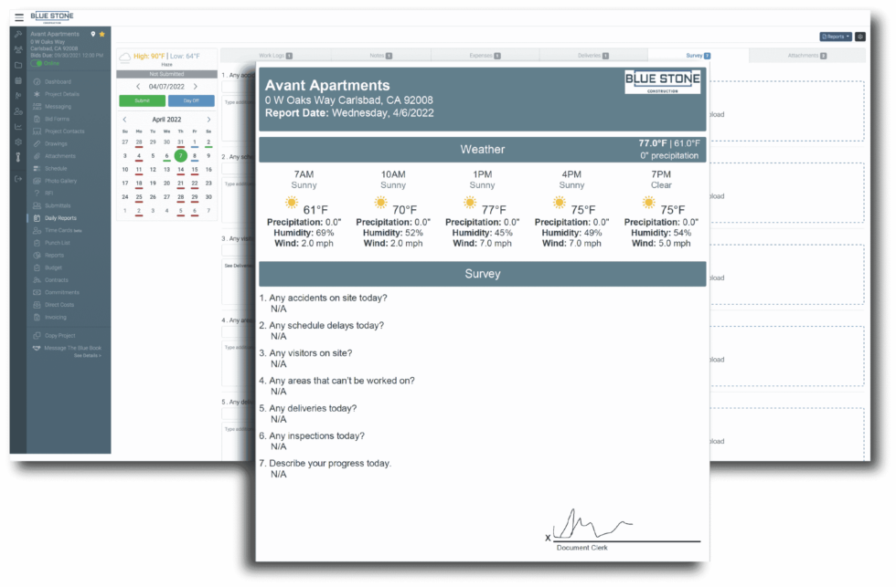
Task: Toggle the Online status indicator
Action: (37, 62)
